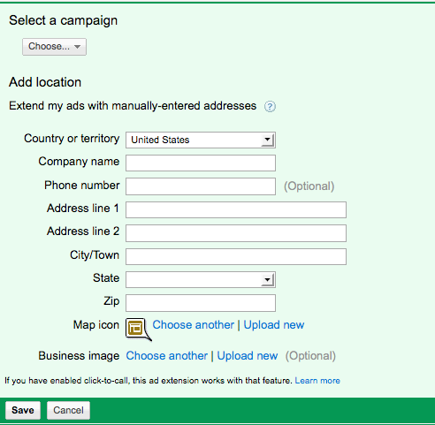The image size is (435, 425).
Task: Open the Choose... campaign dropdown
Action: [x=54, y=47]
